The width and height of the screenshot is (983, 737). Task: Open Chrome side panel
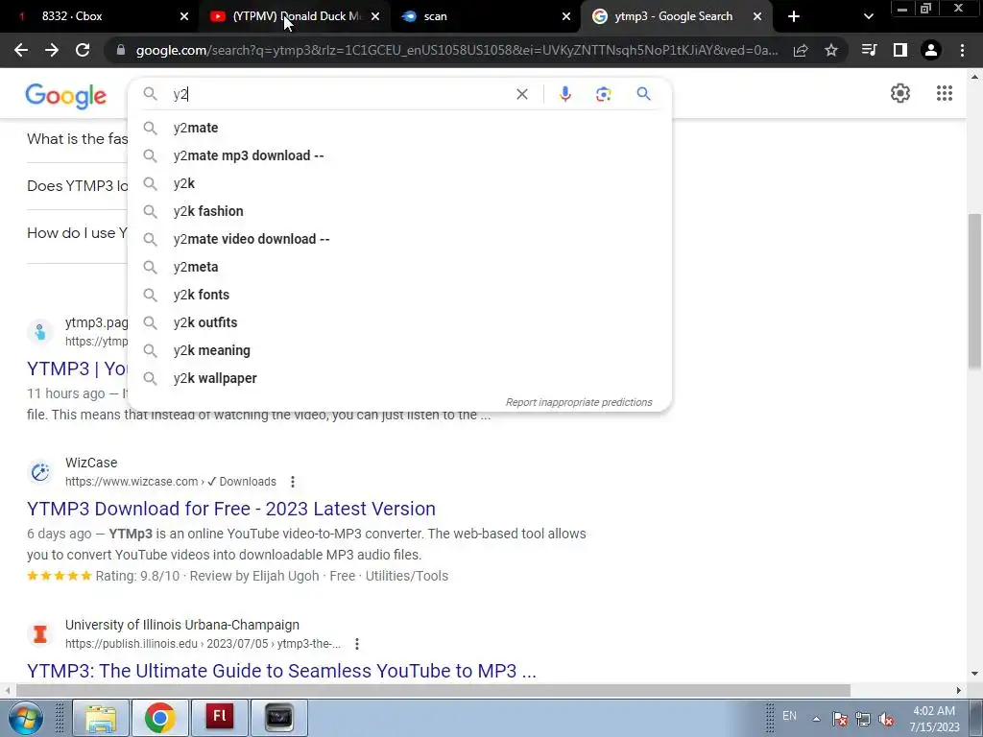(x=900, y=50)
